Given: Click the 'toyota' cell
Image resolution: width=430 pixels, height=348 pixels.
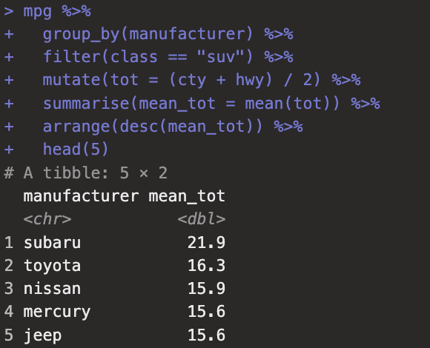Looking at the screenshot, I should click(x=52, y=266).
